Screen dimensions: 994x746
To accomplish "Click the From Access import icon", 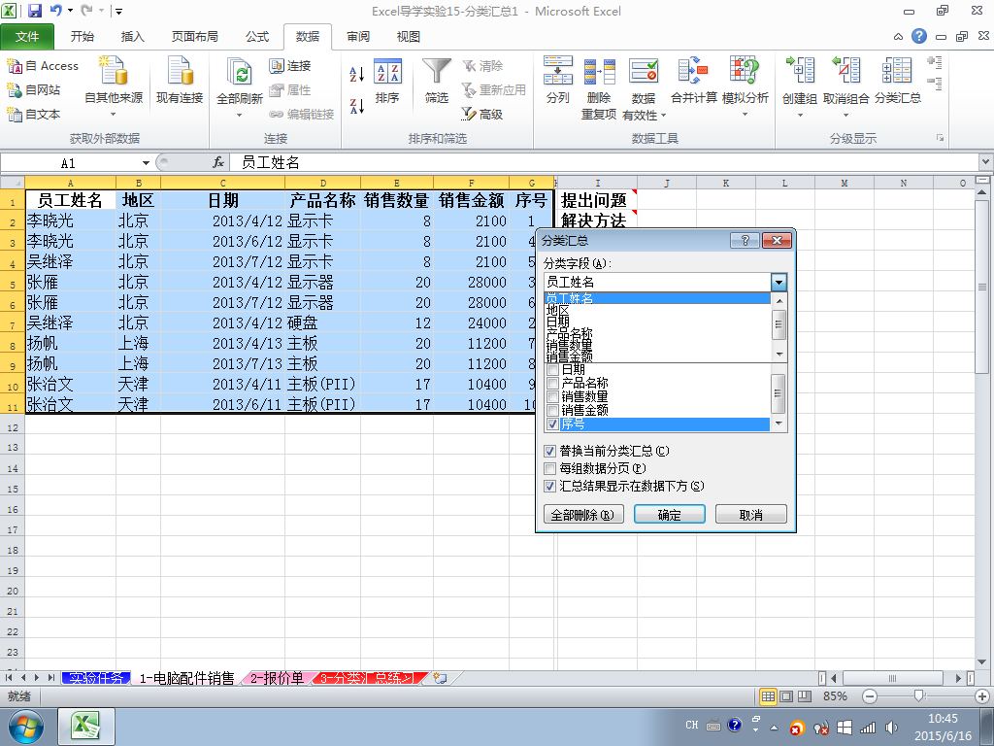I will tap(15, 65).
